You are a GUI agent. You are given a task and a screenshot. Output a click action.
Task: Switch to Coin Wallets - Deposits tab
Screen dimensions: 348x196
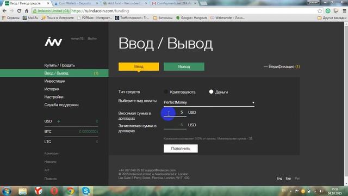pos(76,3)
